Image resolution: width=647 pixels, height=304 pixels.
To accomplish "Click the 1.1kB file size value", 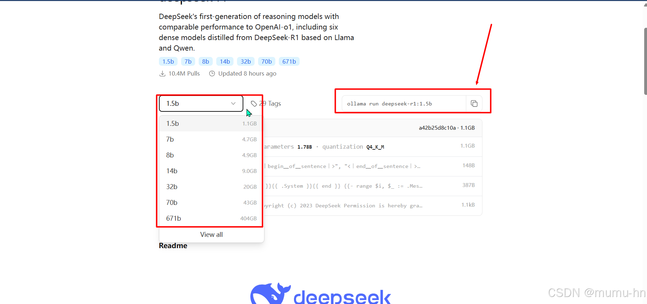I will (x=468, y=205).
